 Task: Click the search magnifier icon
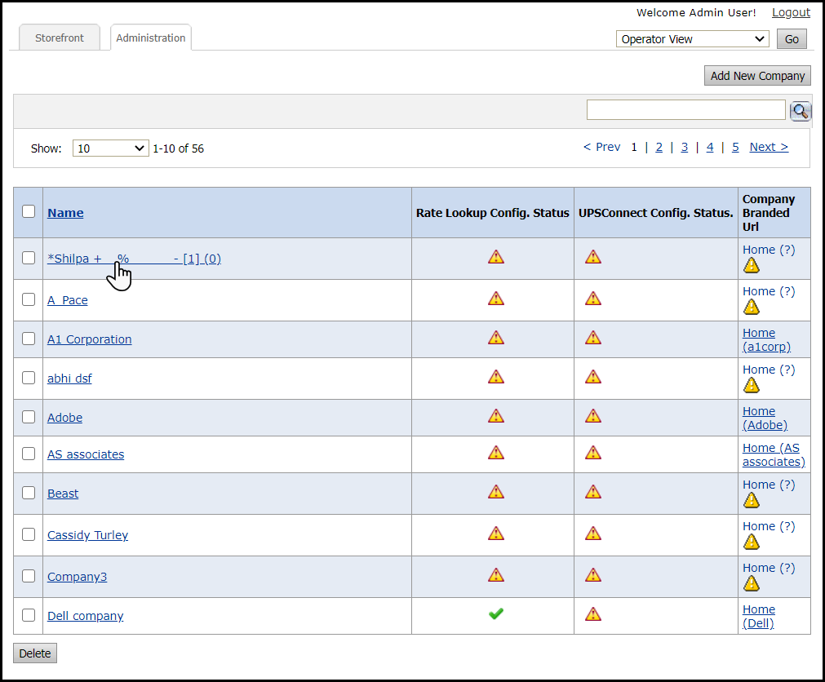[x=801, y=111]
